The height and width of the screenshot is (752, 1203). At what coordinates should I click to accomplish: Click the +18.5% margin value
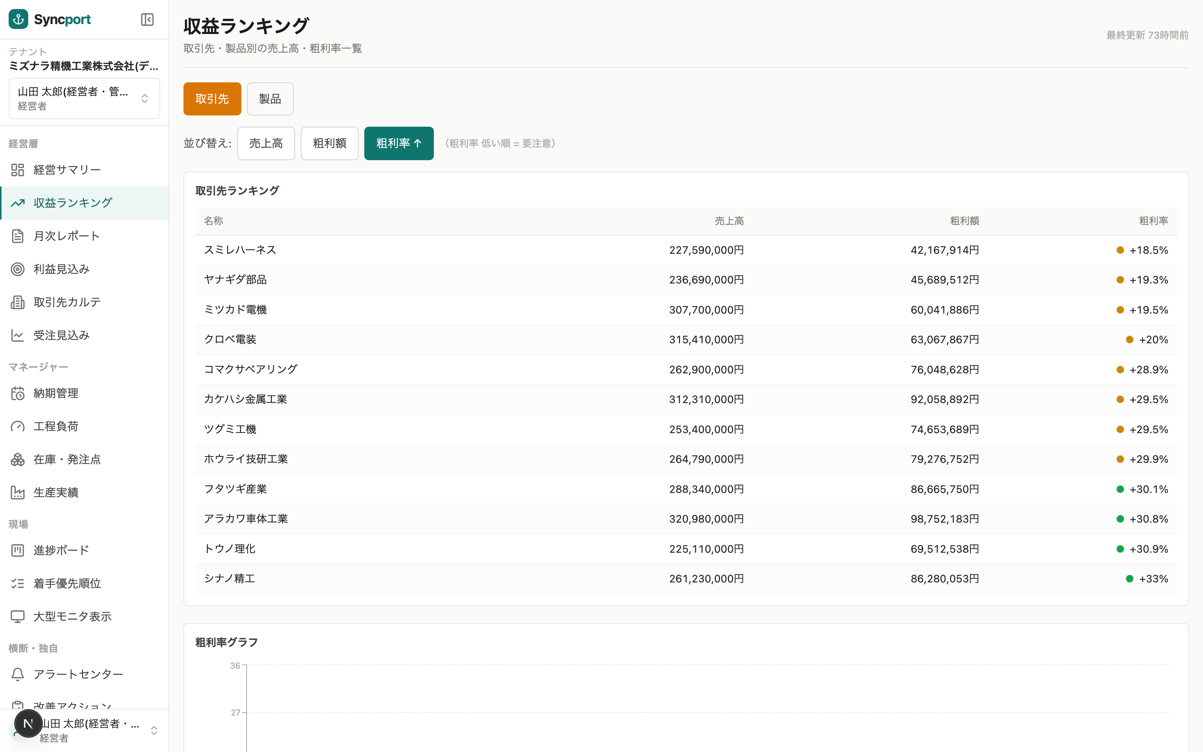[1148, 250]
